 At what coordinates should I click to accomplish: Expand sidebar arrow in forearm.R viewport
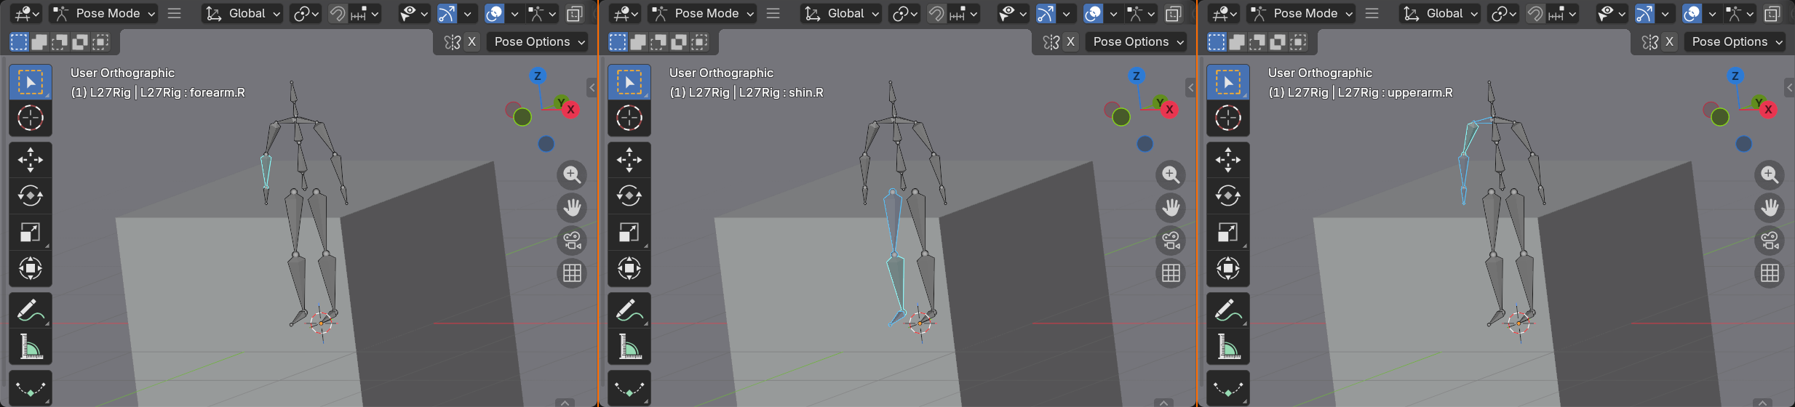coord(592,88)
